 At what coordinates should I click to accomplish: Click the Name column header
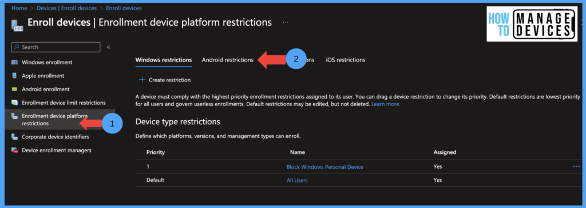[298, 152]
